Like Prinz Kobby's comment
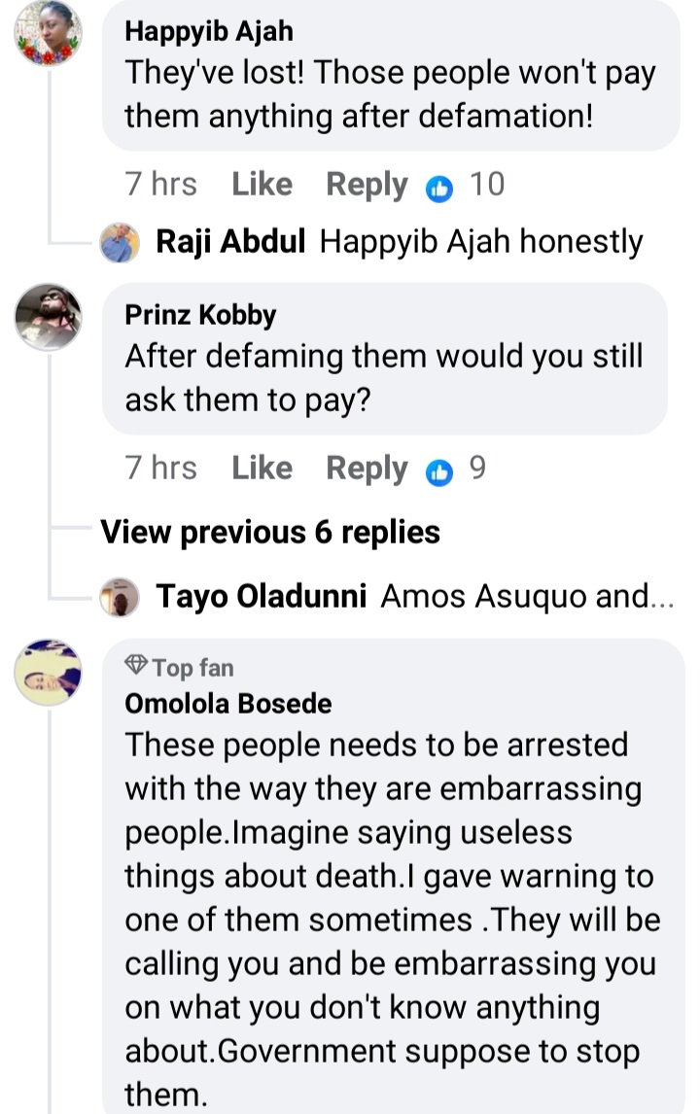This screenshot has width=700, height=1114. [x=262, y=469]
